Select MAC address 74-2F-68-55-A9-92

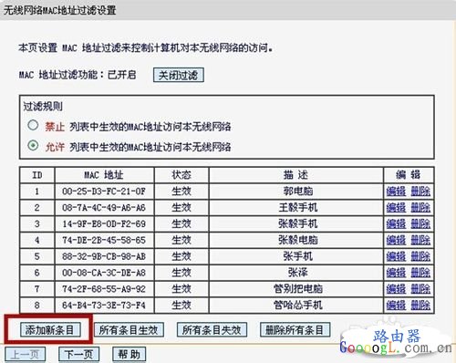104,289
